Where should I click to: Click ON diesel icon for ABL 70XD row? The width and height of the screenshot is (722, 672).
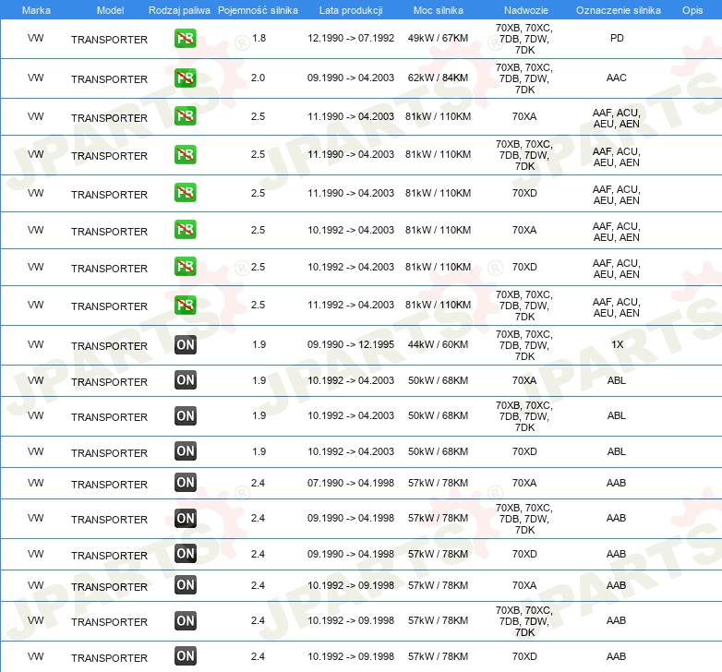click(x=185, y=451)
